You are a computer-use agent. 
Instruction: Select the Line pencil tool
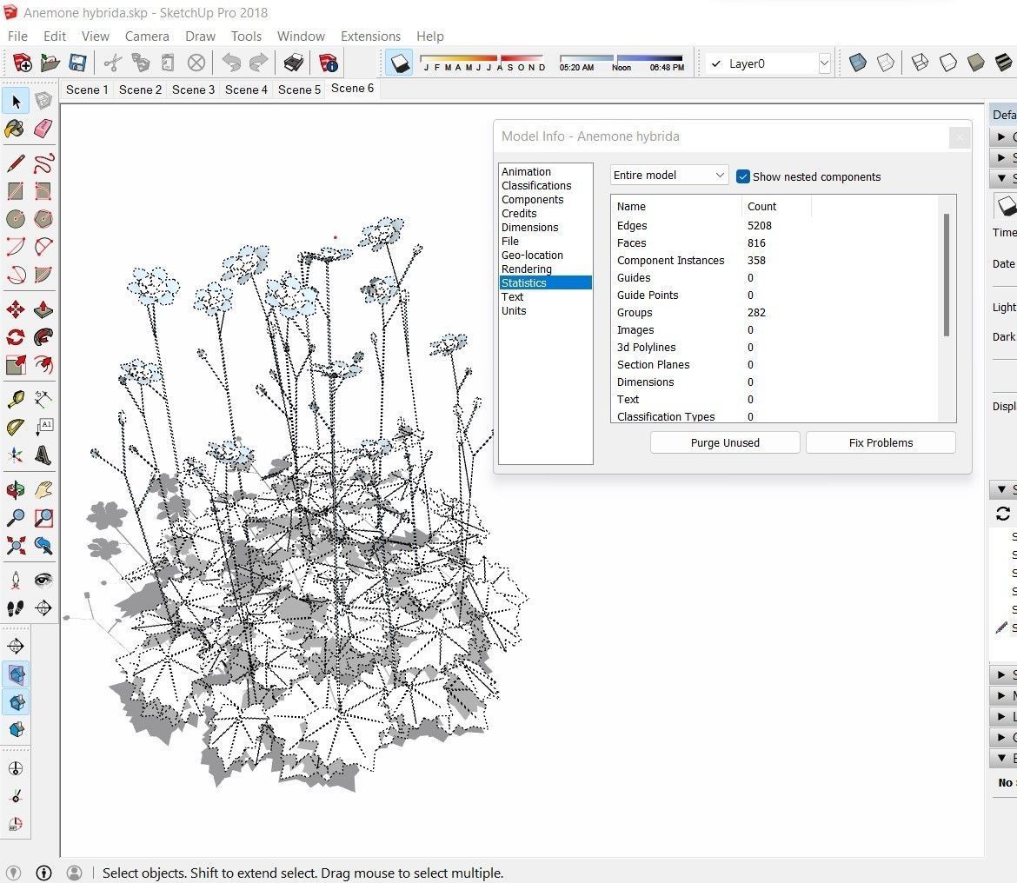tap(16, 163)
